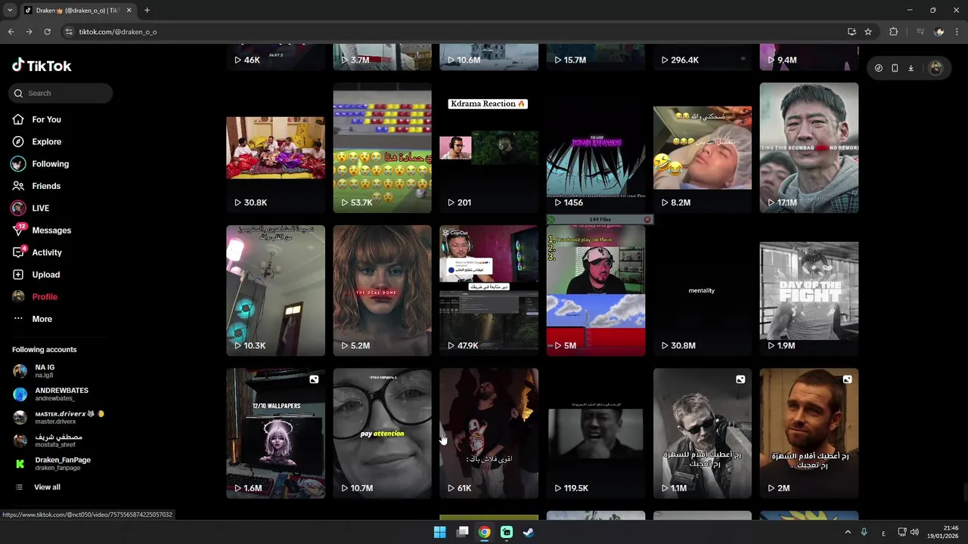Open the mentality video with 30.8M views

[x=702, y=291]
